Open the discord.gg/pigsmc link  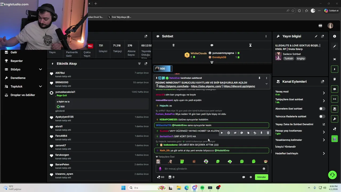(239, 86)
